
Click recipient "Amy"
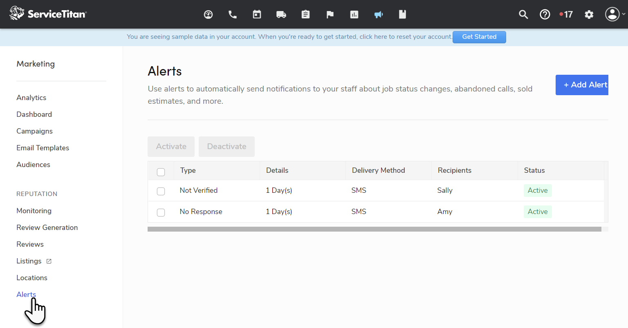tap(445, 212)
